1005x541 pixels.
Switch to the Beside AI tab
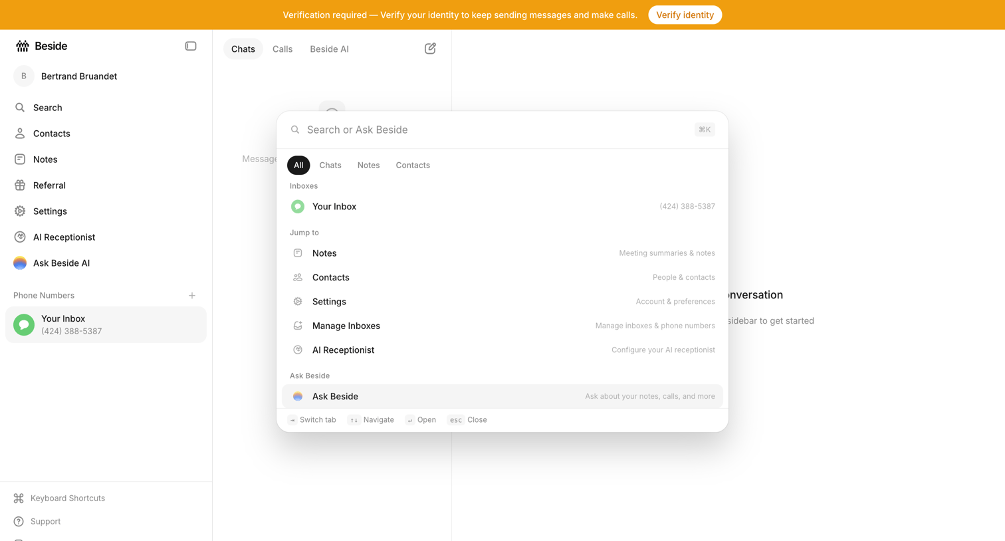tap(329, 49)
